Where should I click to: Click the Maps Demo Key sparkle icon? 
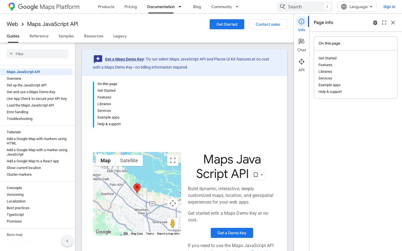point(98,59)
